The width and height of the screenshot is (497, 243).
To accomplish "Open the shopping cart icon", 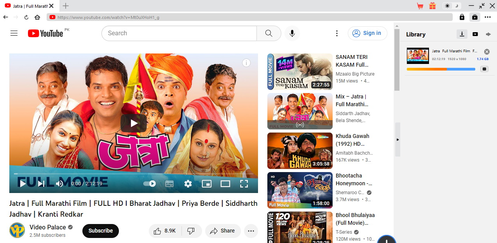I will [x=420, y=6].
